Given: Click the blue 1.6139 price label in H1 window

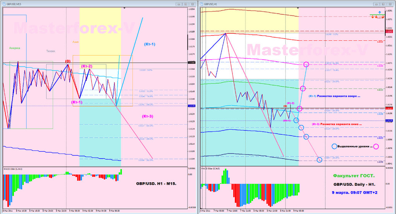Looking at the screenshot, I should coord(389,120).
